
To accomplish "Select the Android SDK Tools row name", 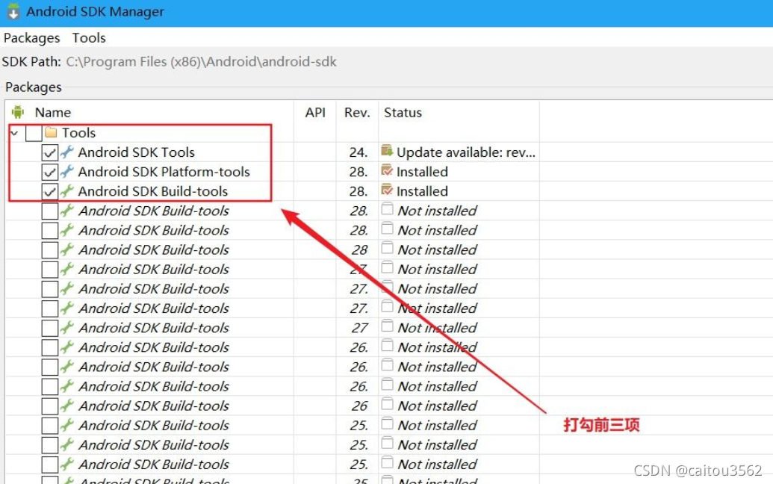I will coord(136,152).
